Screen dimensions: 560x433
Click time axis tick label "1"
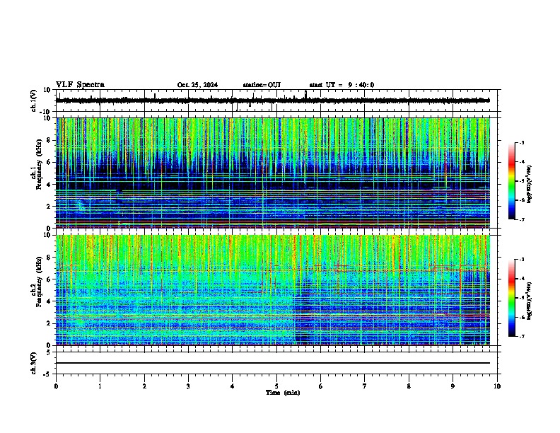(x=100, y=386)
